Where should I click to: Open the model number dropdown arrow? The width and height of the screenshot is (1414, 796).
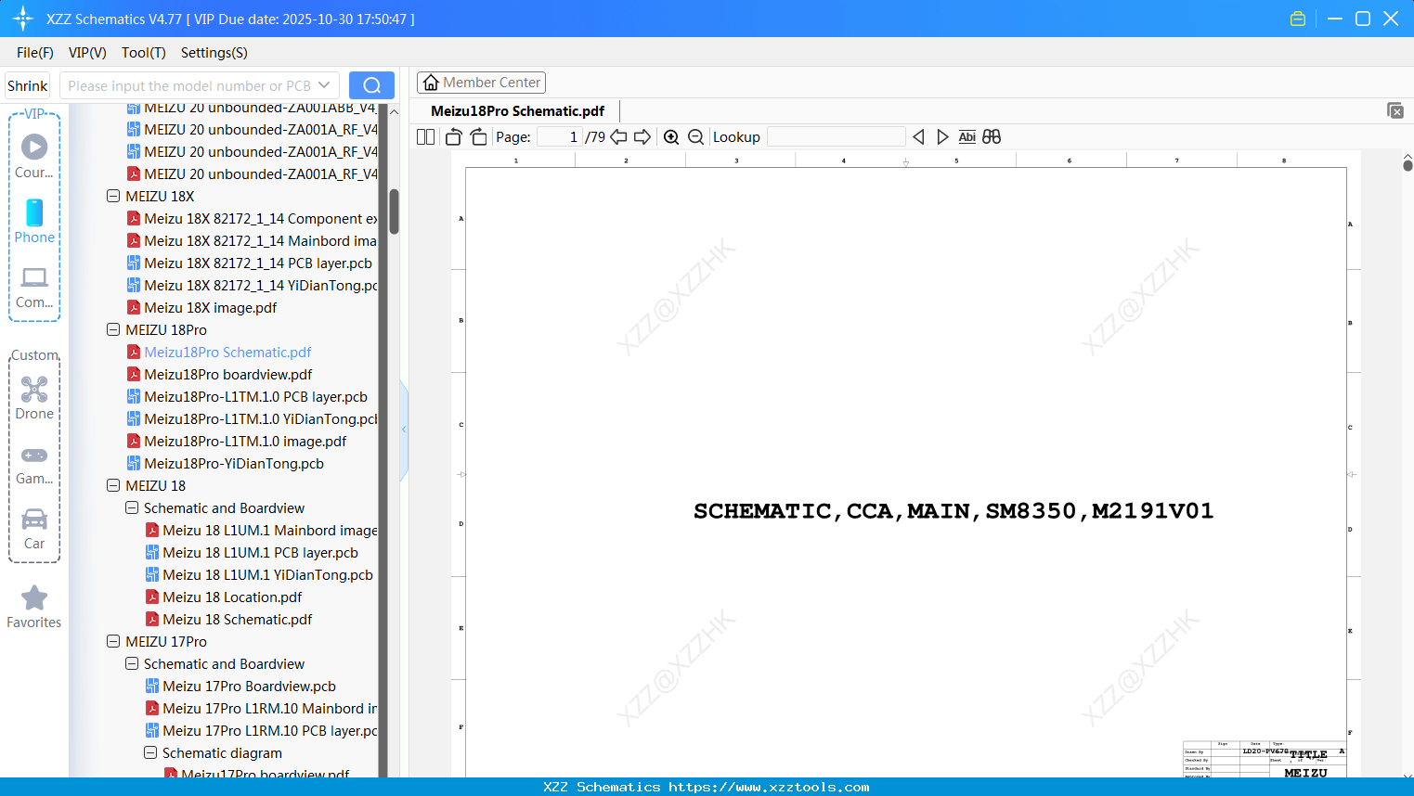tap(324, 85)
